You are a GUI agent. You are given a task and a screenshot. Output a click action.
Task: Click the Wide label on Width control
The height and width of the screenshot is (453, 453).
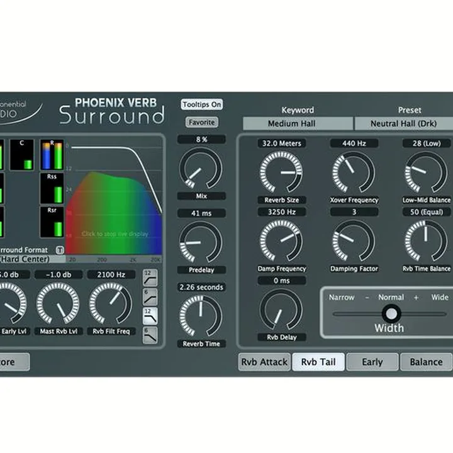point(440,297)
